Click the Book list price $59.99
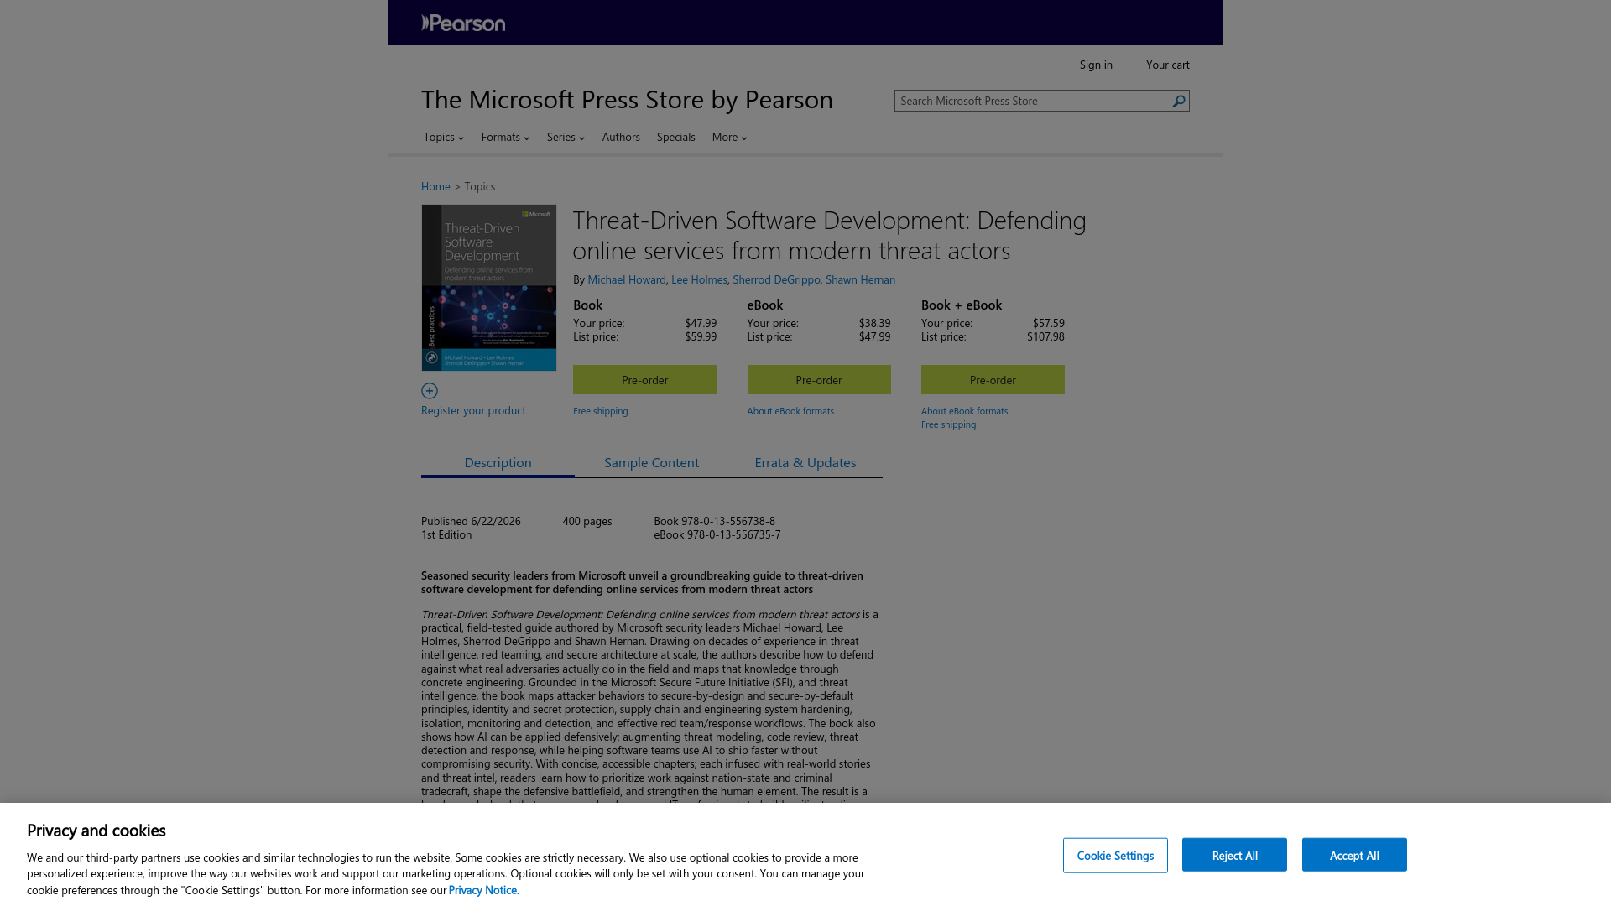Screen dimensions: 1611x906 [x=701, y=336]
